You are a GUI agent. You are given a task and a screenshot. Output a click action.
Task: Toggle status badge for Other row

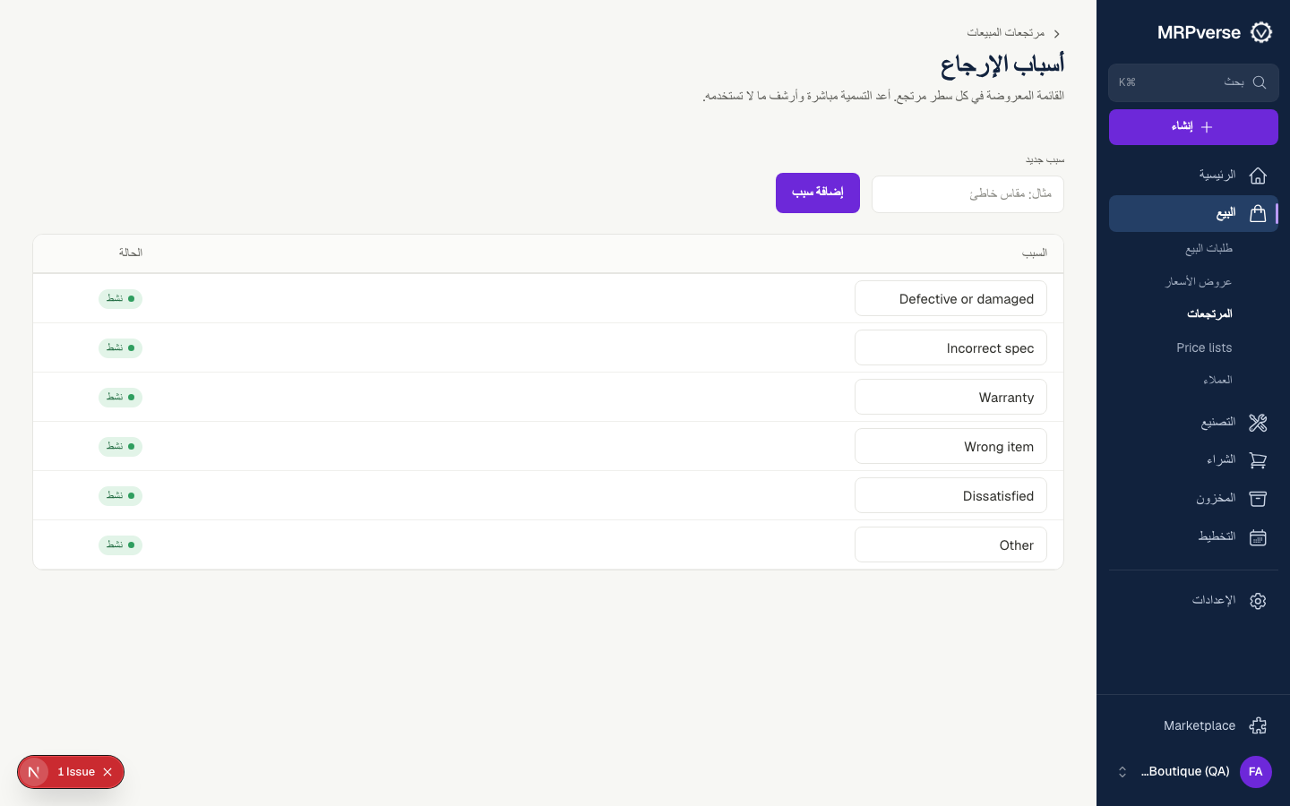click(120, 544)
